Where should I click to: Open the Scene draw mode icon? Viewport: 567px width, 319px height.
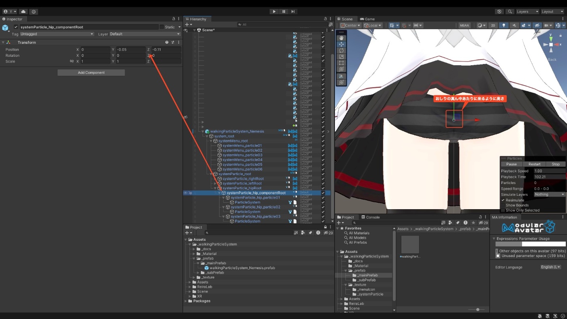(x=481, y=25)
